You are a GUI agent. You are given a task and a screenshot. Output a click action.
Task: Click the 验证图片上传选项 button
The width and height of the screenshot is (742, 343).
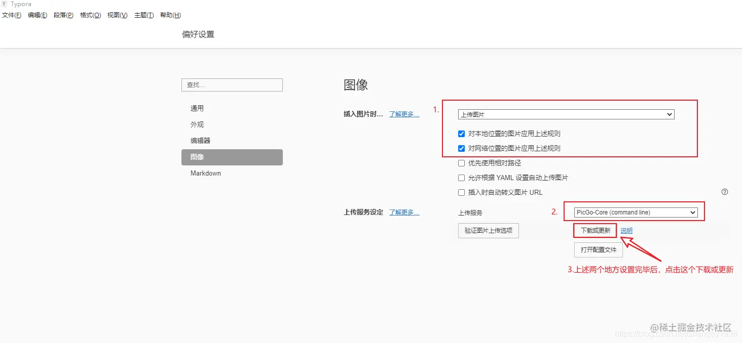pyautogui.click(x=488, y=230)
